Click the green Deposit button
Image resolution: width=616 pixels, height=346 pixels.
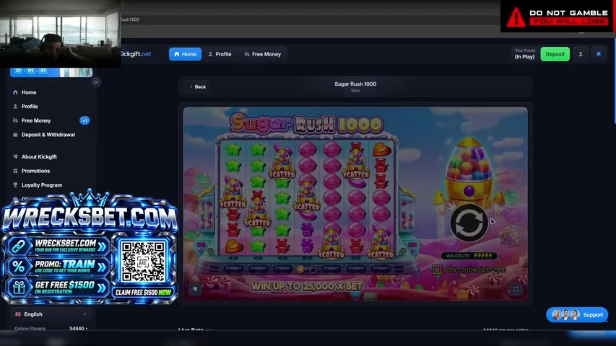[555, 54]
